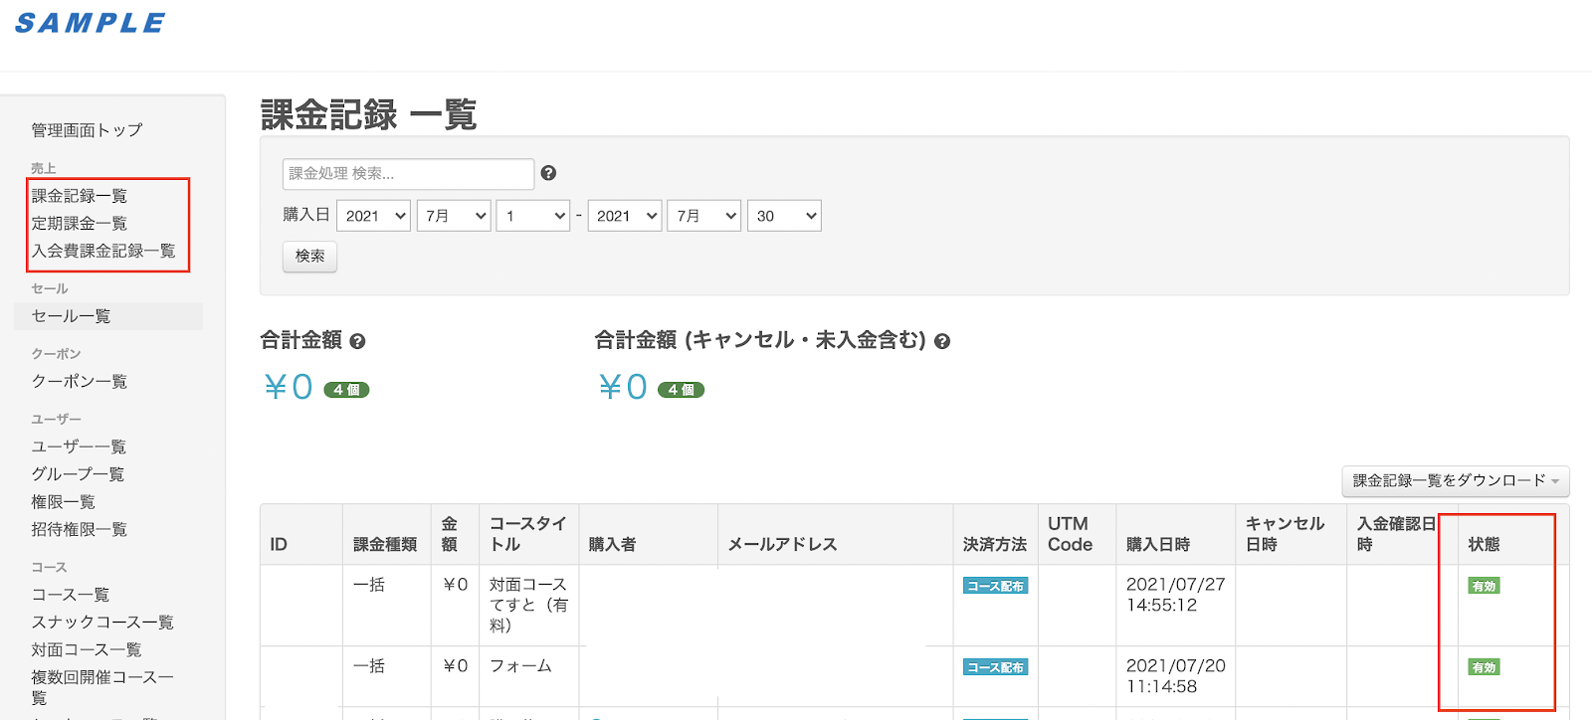Open the start year 2021 dropdown
The width and height of the screenshot is (1592, 720).
click(x=374, y=216)
